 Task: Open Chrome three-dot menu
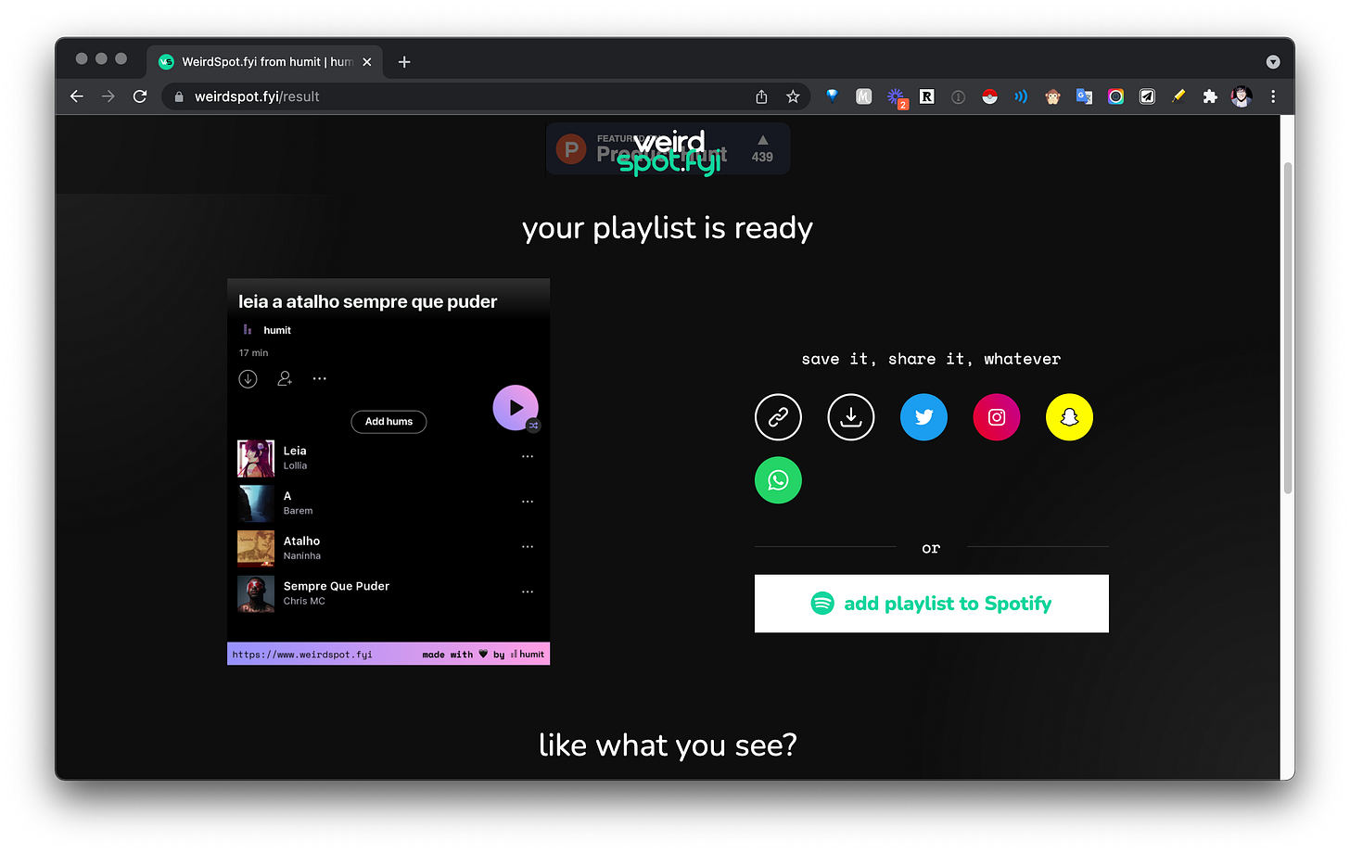pos(1273,96)
